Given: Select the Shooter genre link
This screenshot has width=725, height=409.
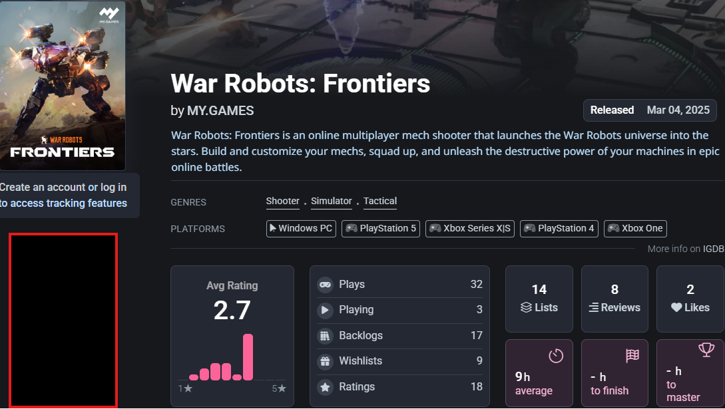Looking at the screenshot, I should pos(282,202).
